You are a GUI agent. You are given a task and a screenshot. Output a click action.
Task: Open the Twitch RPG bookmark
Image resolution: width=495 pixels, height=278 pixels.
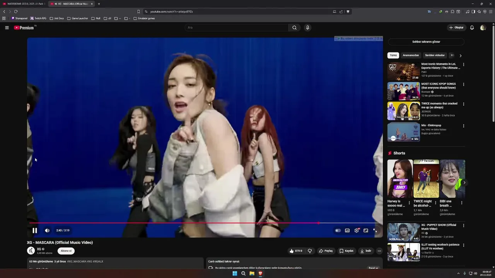coord(38,18)
